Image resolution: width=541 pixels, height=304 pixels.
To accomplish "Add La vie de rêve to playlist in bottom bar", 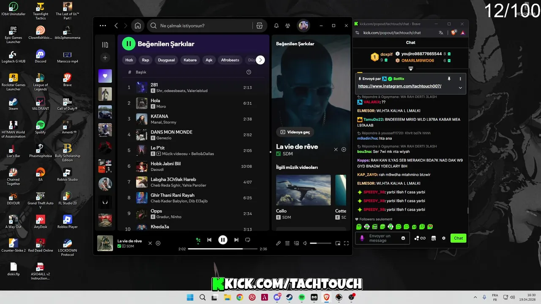I will [158, 243].
